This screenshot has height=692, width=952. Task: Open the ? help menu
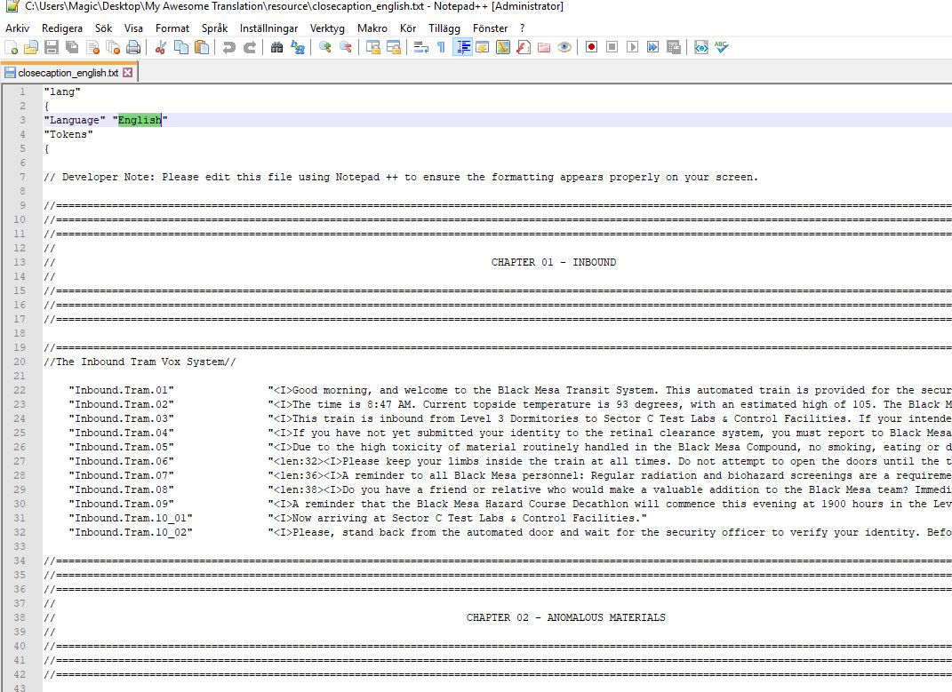tap(522, 28)
